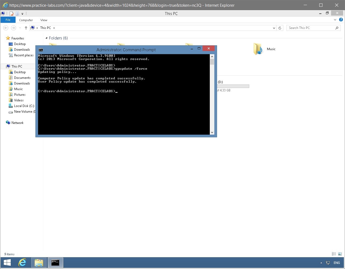Open File Explorer from the taskbar

coord(39,263)
